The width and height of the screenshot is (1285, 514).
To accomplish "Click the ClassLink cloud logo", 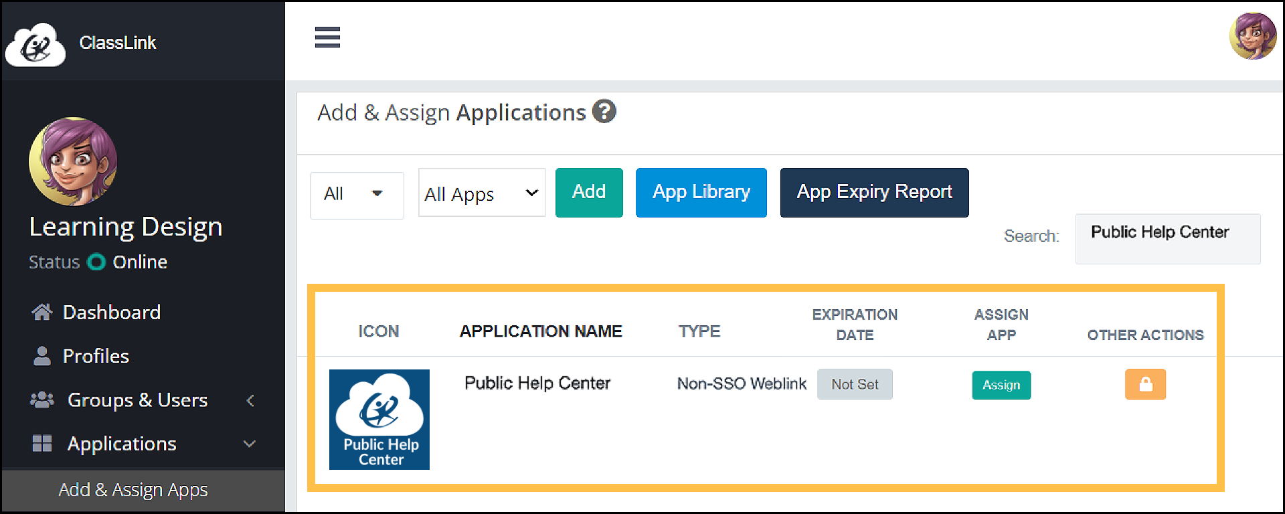I will point(35,45).
